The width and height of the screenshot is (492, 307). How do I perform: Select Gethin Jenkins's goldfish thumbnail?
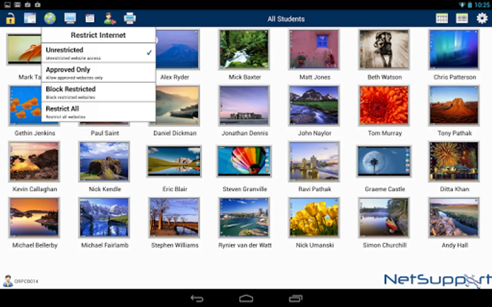click(x=25, y=105)
